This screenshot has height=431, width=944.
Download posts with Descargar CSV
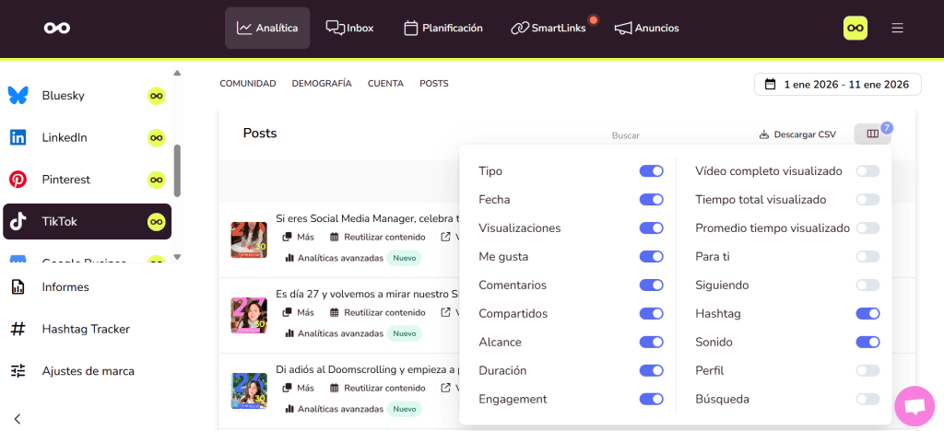[x=797, y=134]
